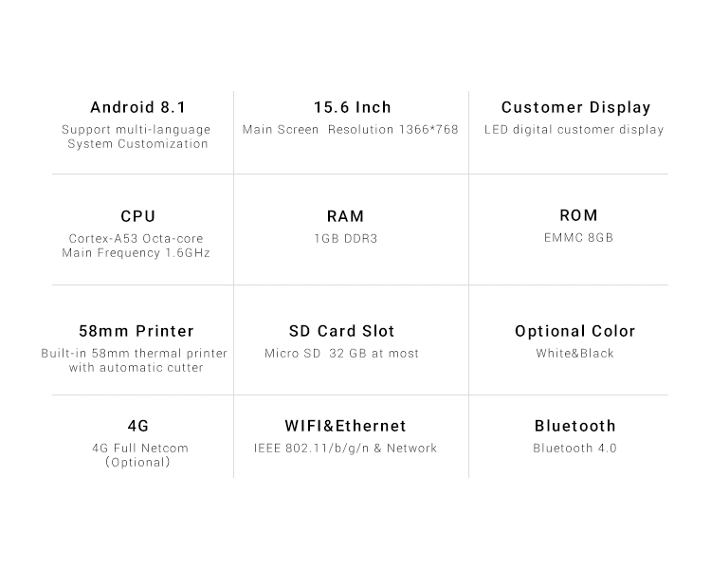The image size is (711, 569).
Task: Click the Customer Display title
Action: tap(575, 107)
